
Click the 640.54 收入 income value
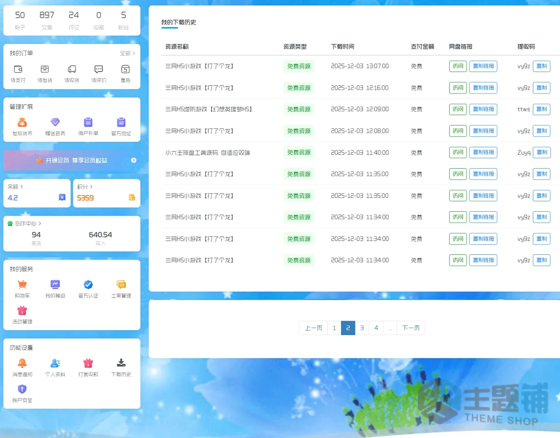100,238
